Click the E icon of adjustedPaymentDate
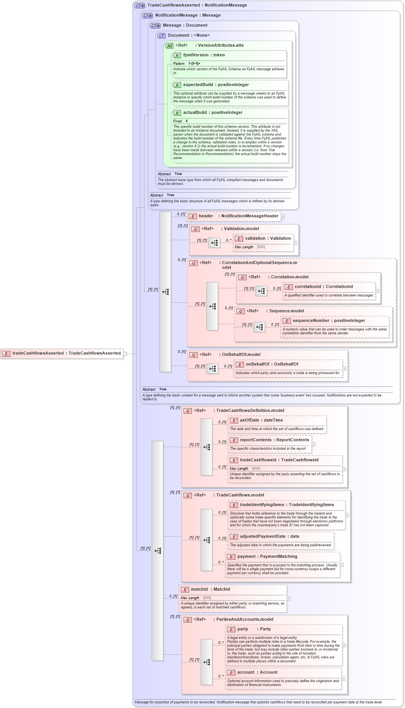Screen dimensions: 405x708 click(x=234, y=537)
